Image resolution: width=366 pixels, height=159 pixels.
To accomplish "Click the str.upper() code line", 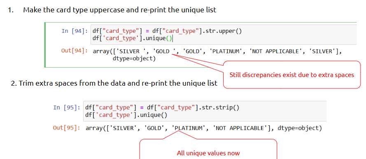I will [x=167, y=31].
